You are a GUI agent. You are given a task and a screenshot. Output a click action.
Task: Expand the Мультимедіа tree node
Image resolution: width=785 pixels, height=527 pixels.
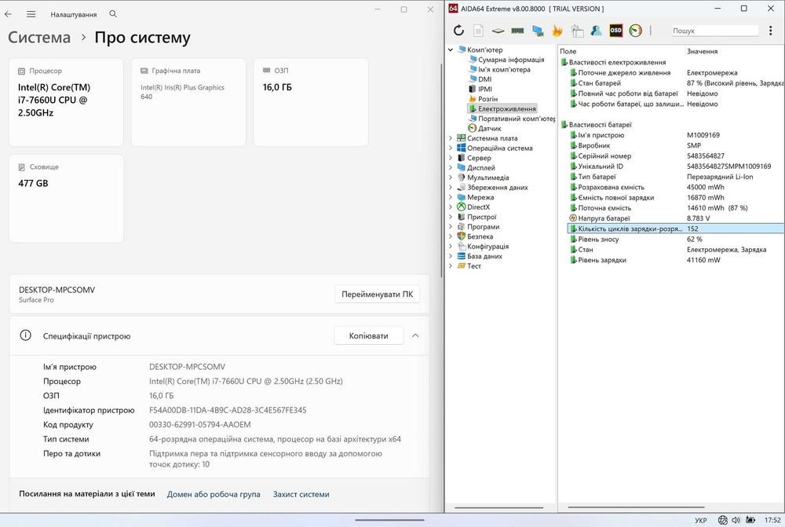[x=451, y=177]
